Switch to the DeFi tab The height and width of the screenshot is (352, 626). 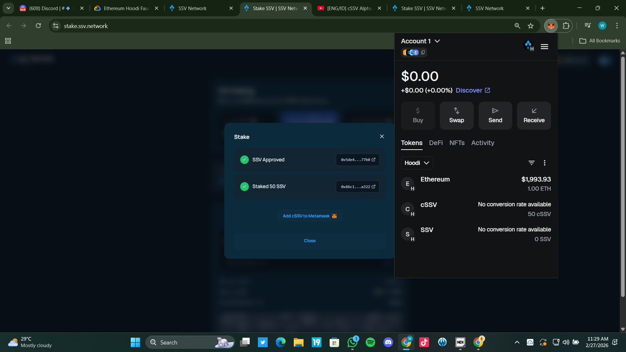click(x=436, y=143)
